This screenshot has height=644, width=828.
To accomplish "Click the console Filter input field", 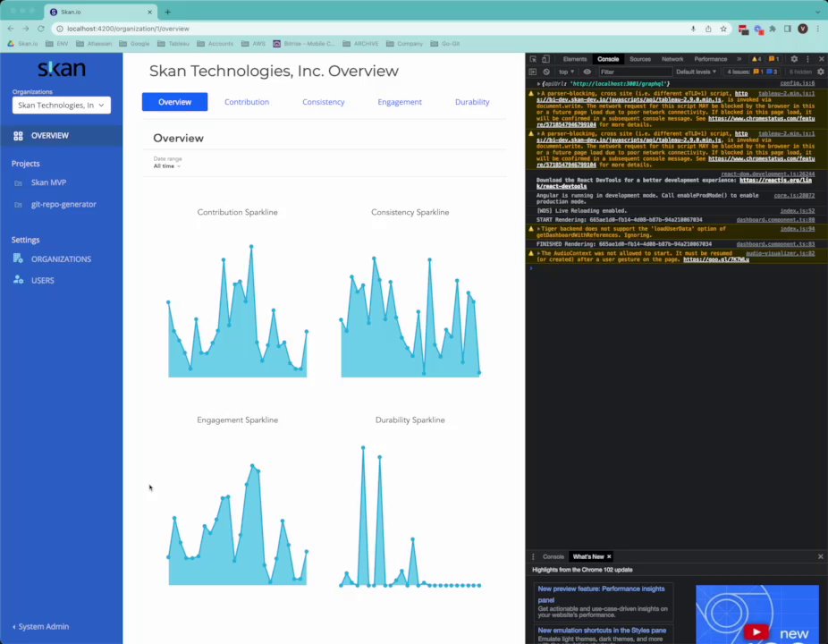I will (635, 72).
